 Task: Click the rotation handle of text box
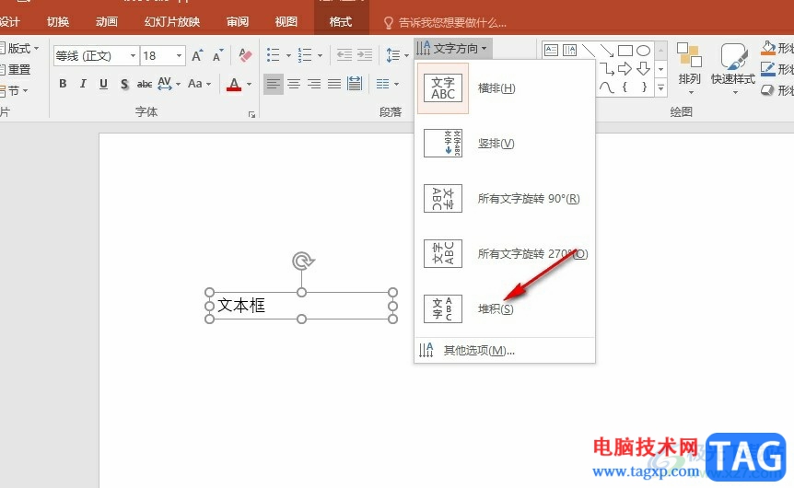pyautogui.click(x=302, y=261)
